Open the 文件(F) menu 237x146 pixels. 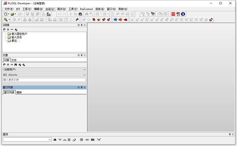point(9,9)
